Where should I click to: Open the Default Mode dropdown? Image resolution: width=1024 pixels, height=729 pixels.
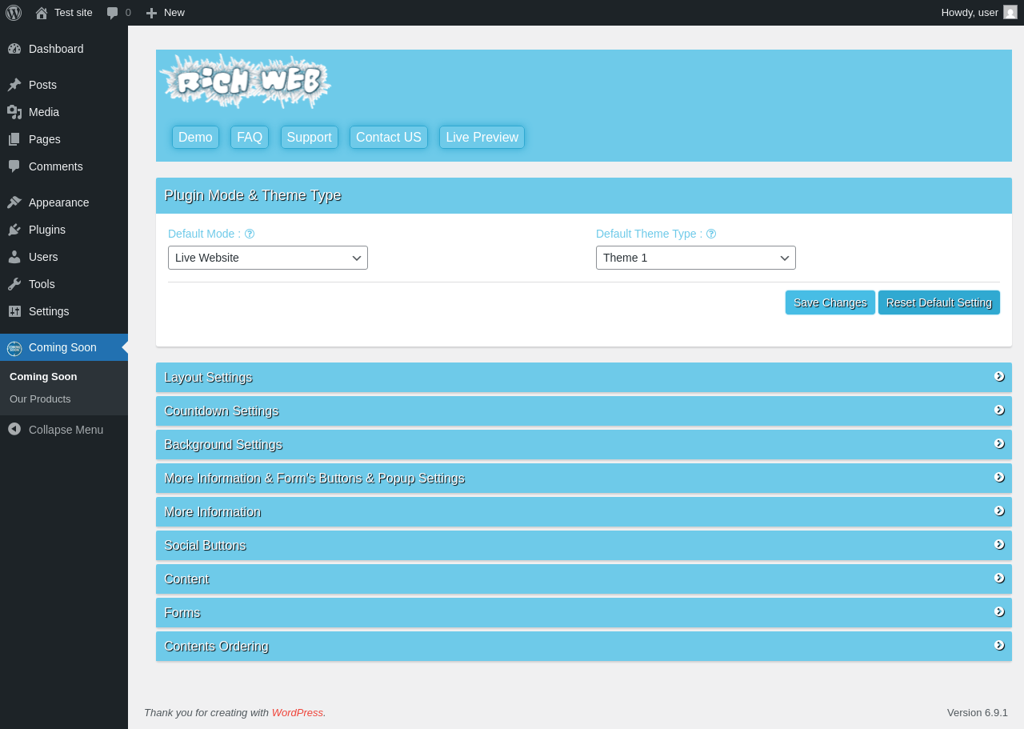coord(268,258)
